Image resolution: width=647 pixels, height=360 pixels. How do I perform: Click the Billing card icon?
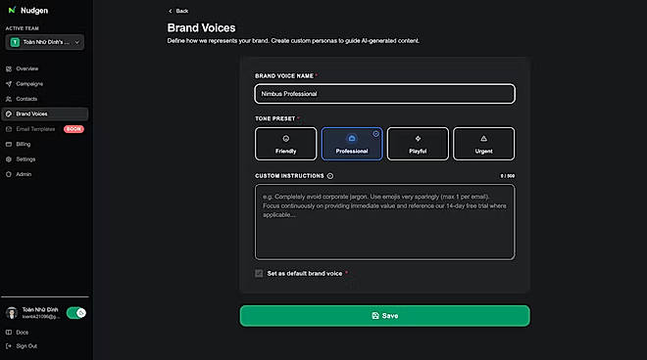[x=9, y=144]
